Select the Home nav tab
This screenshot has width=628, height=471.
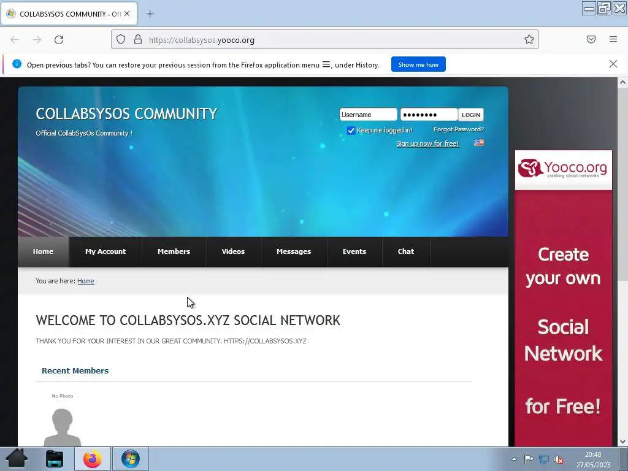(44, 251)
